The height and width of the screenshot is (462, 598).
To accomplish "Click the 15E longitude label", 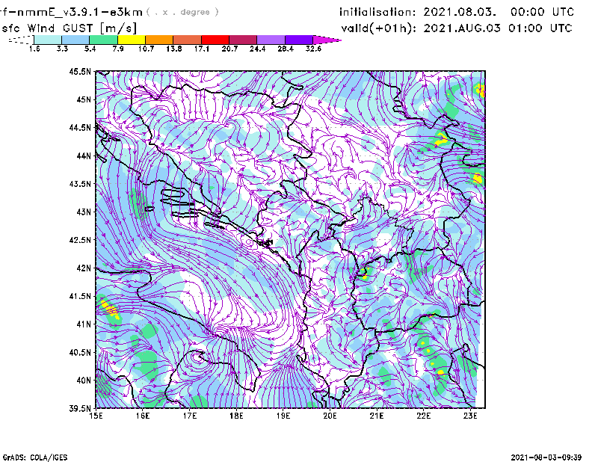I will tap(96, 416).
